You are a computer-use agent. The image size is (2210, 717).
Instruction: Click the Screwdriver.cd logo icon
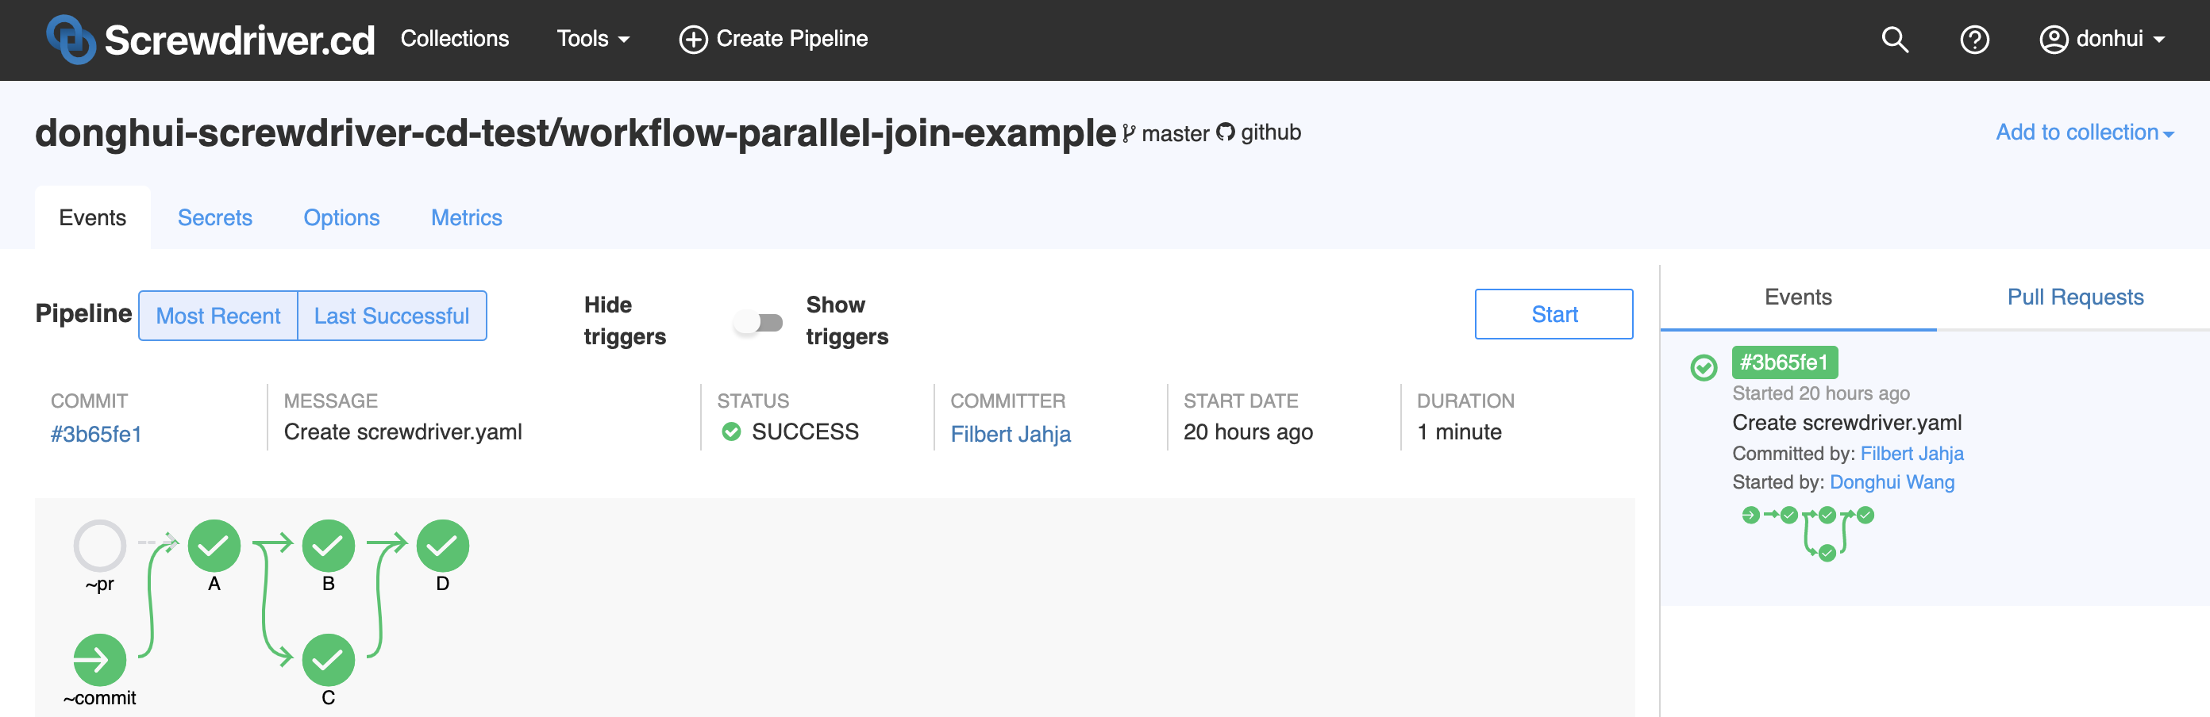[x=71, y=40]
